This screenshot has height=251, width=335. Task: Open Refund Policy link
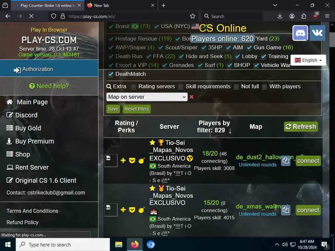pos(23,222)
